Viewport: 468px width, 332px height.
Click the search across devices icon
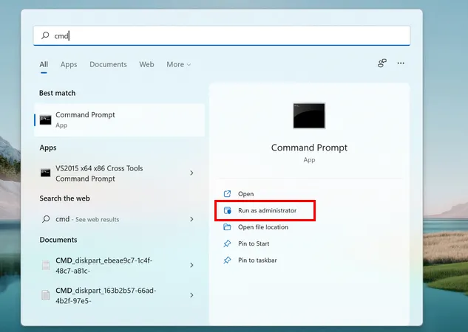click(x=382, y=63)
